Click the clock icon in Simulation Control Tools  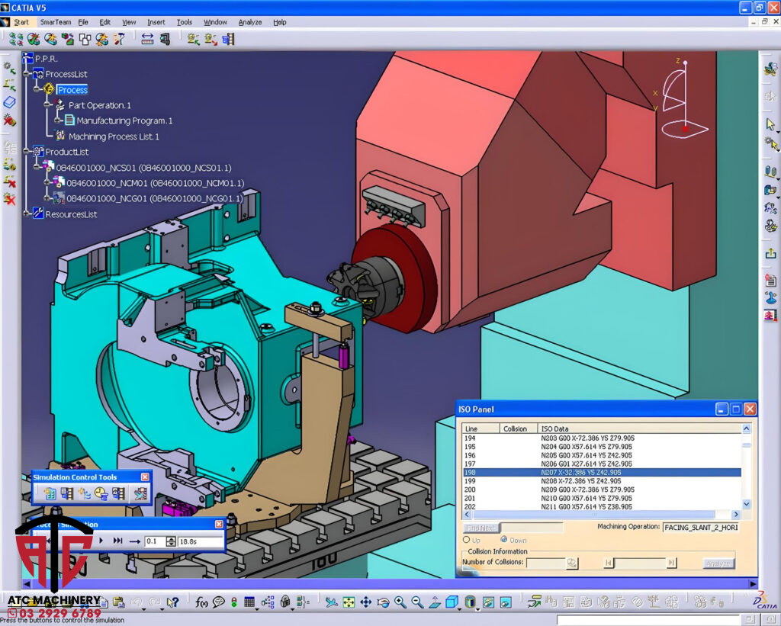[100, 493]
